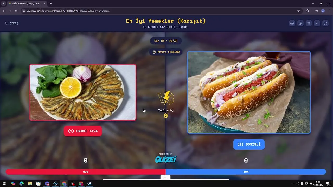This screenshot has width=333, height=187.
Task: Click the volume icon in system tray
Action: tap(310, 184)
